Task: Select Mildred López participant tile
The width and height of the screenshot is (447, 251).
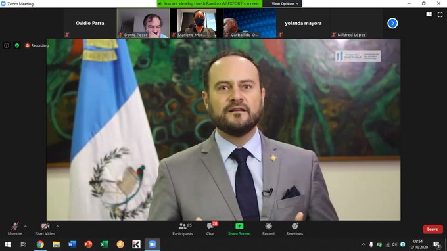Action: [356, 23]
